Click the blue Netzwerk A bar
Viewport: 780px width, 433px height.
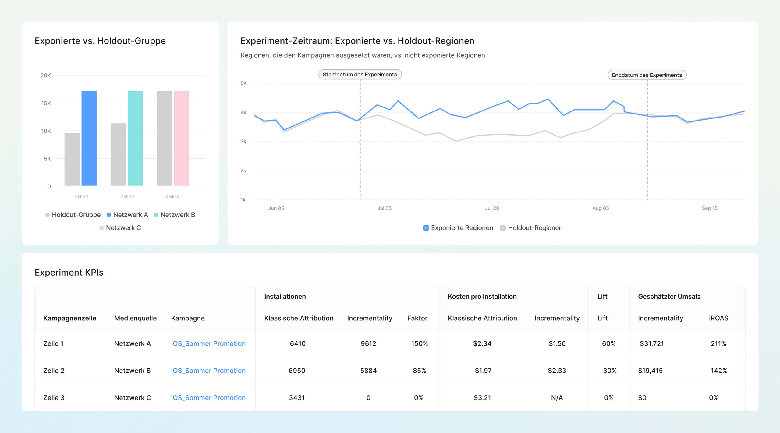coord(89,138)
